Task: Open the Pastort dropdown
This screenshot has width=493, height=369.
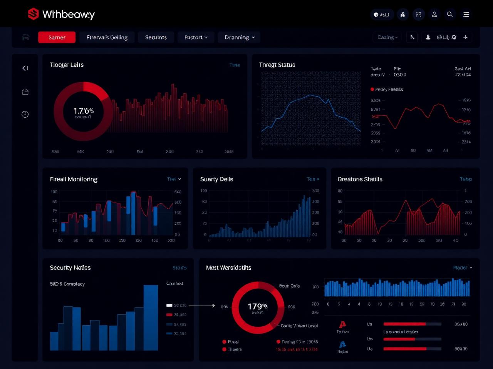Action: [x=196, y=37]
